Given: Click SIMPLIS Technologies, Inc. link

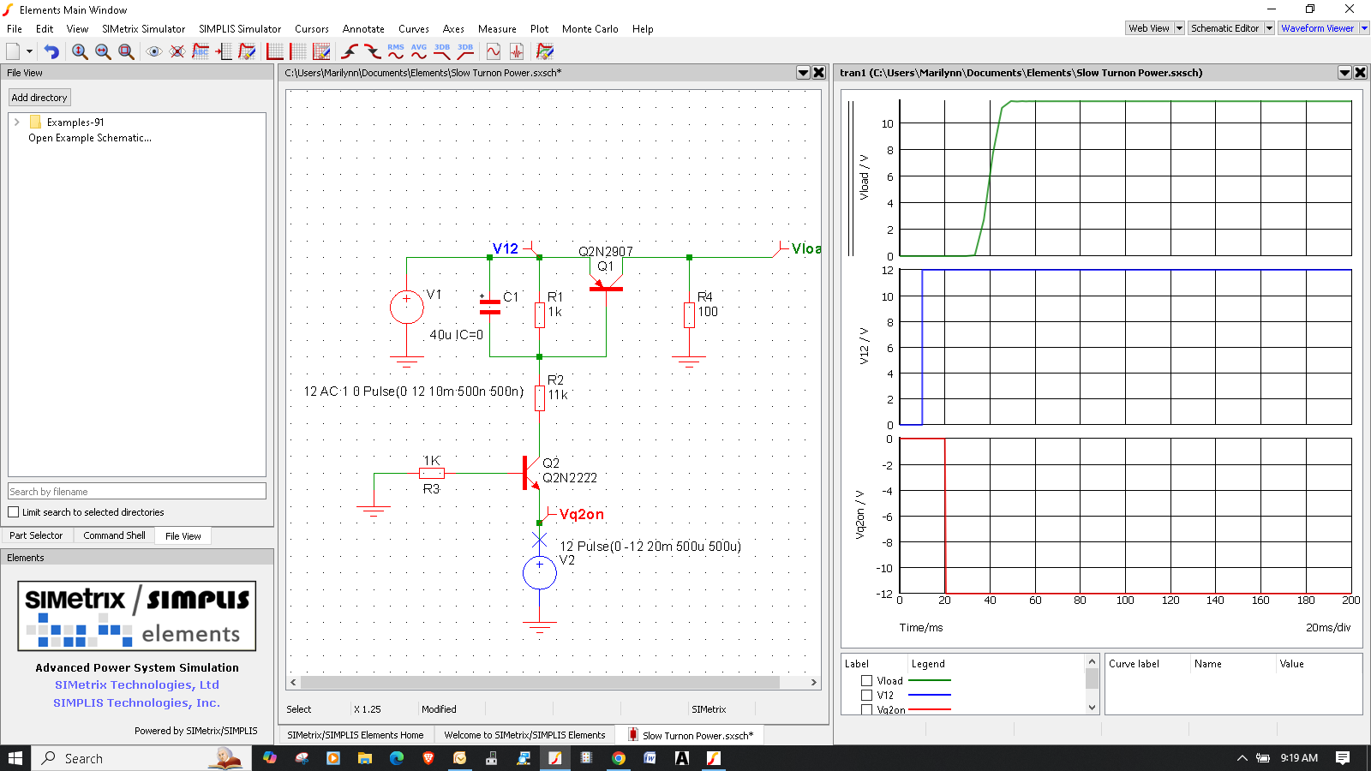Looking at the screenshot, I should 137,702.
